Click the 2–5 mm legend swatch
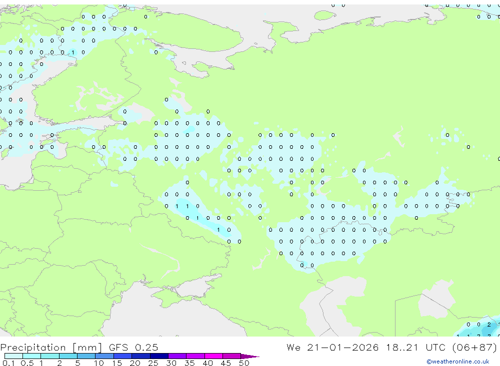 pyautogui.click(x=68, y=356)
